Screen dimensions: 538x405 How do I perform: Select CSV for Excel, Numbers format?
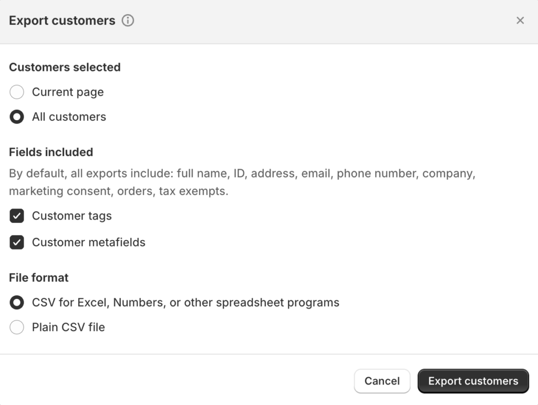[17, 303]
